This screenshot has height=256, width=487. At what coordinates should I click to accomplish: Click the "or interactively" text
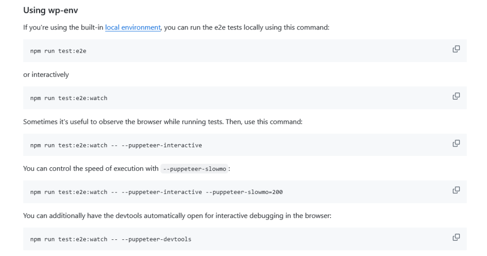(x=46, y=74)
